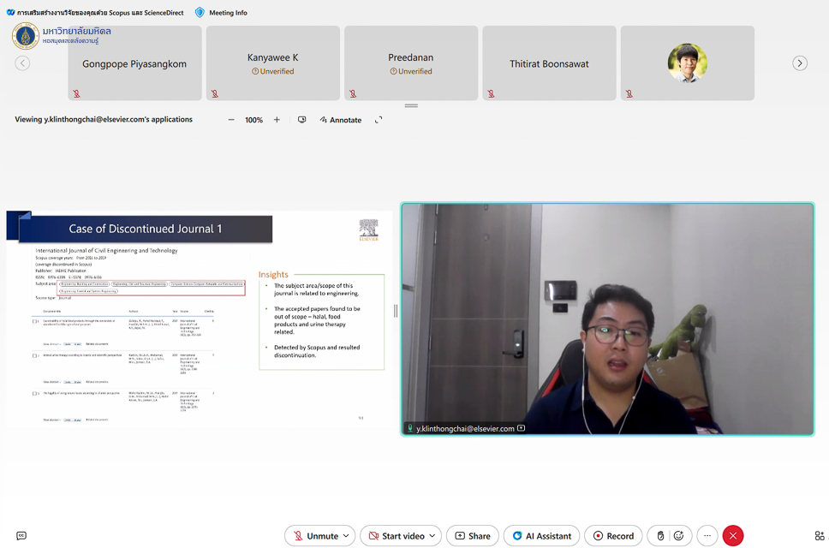Viewport: 829px width, 548px height.
Task: Click the raise hand icon
Action: (x=660, y=536)
